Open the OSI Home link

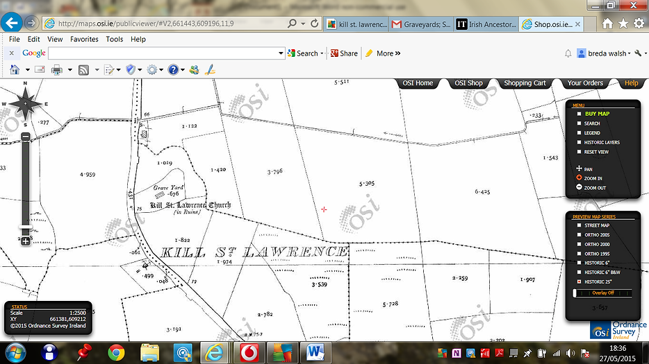[418, 83]
